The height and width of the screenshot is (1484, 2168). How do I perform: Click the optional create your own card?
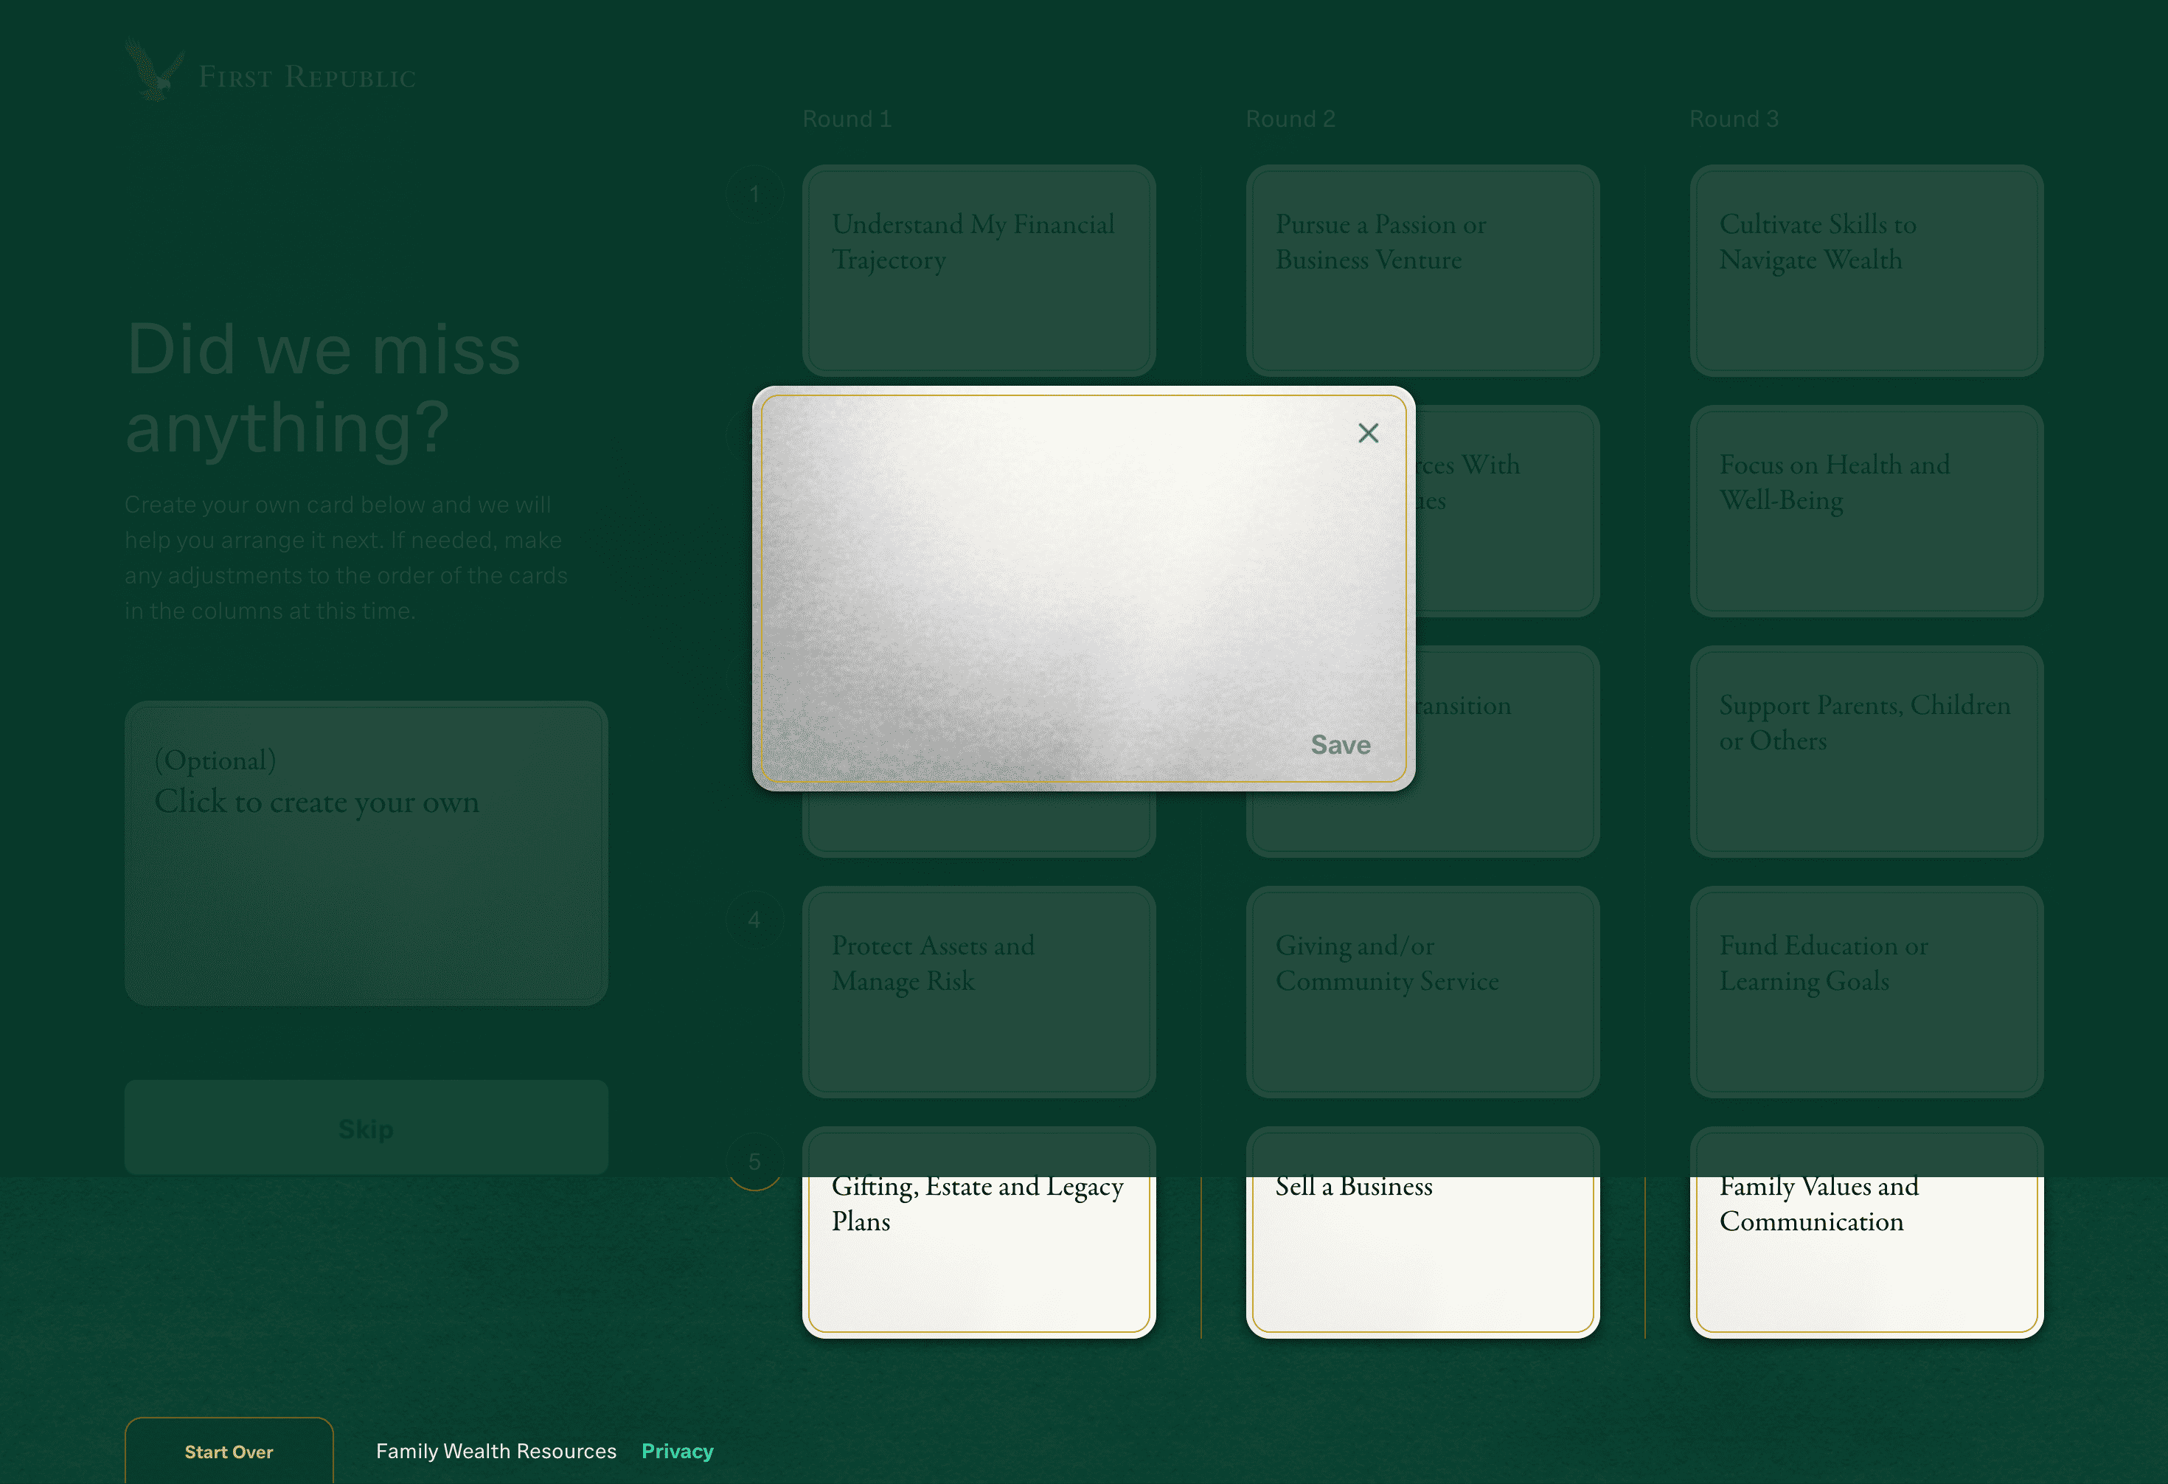coord(366,853)
